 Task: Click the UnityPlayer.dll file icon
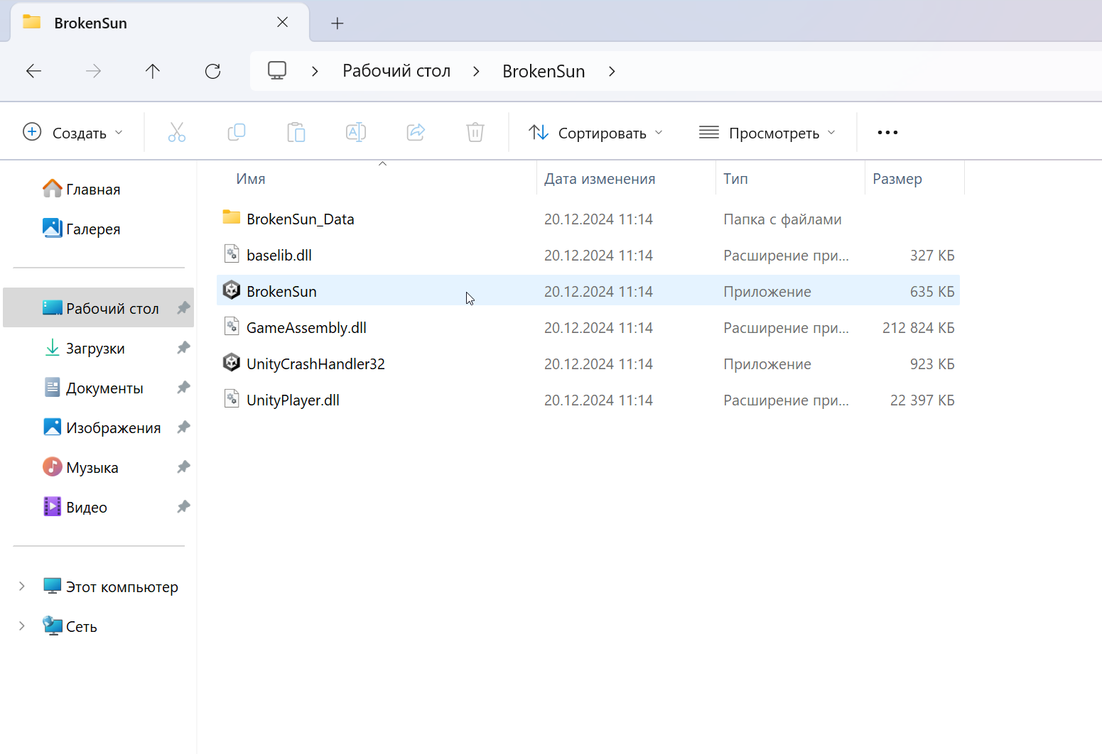pos(232,398)
